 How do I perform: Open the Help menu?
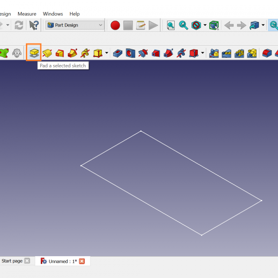click(x=74, y=14)
